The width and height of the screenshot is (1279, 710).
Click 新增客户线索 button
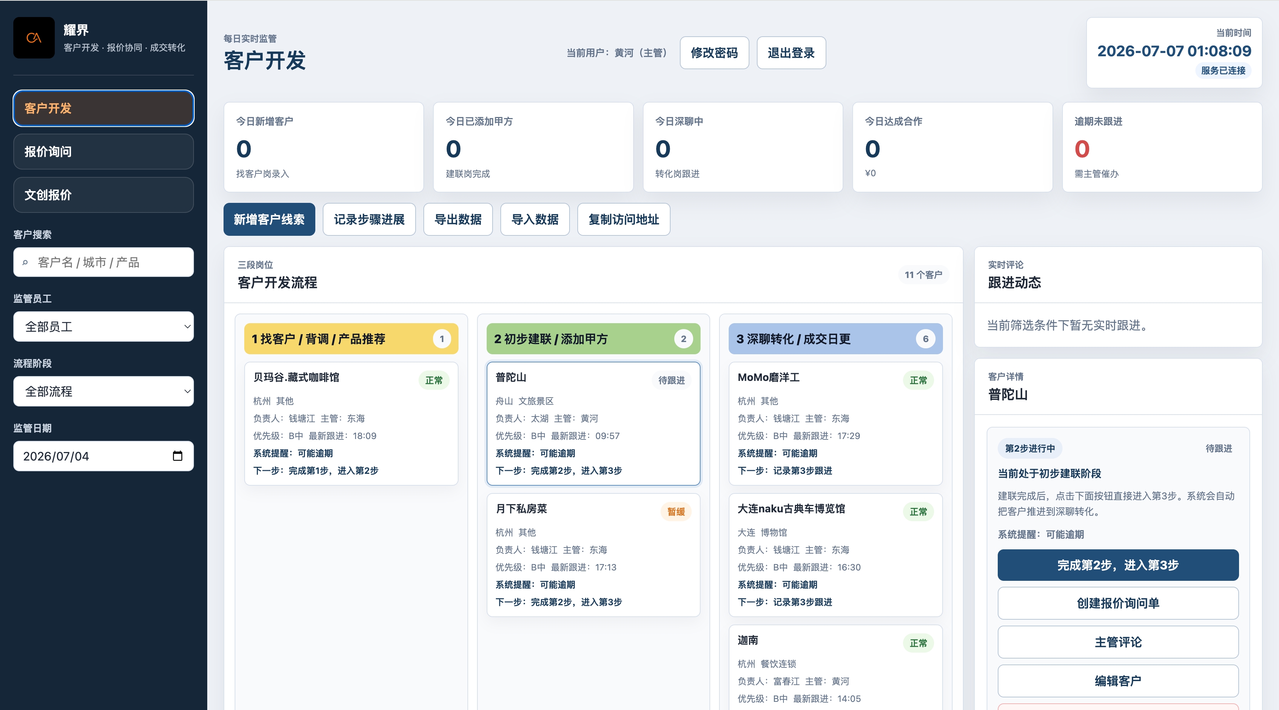coord(269,219)
